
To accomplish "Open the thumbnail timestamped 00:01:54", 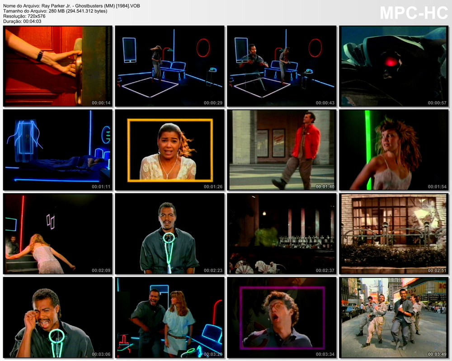I will coord(394,150).
